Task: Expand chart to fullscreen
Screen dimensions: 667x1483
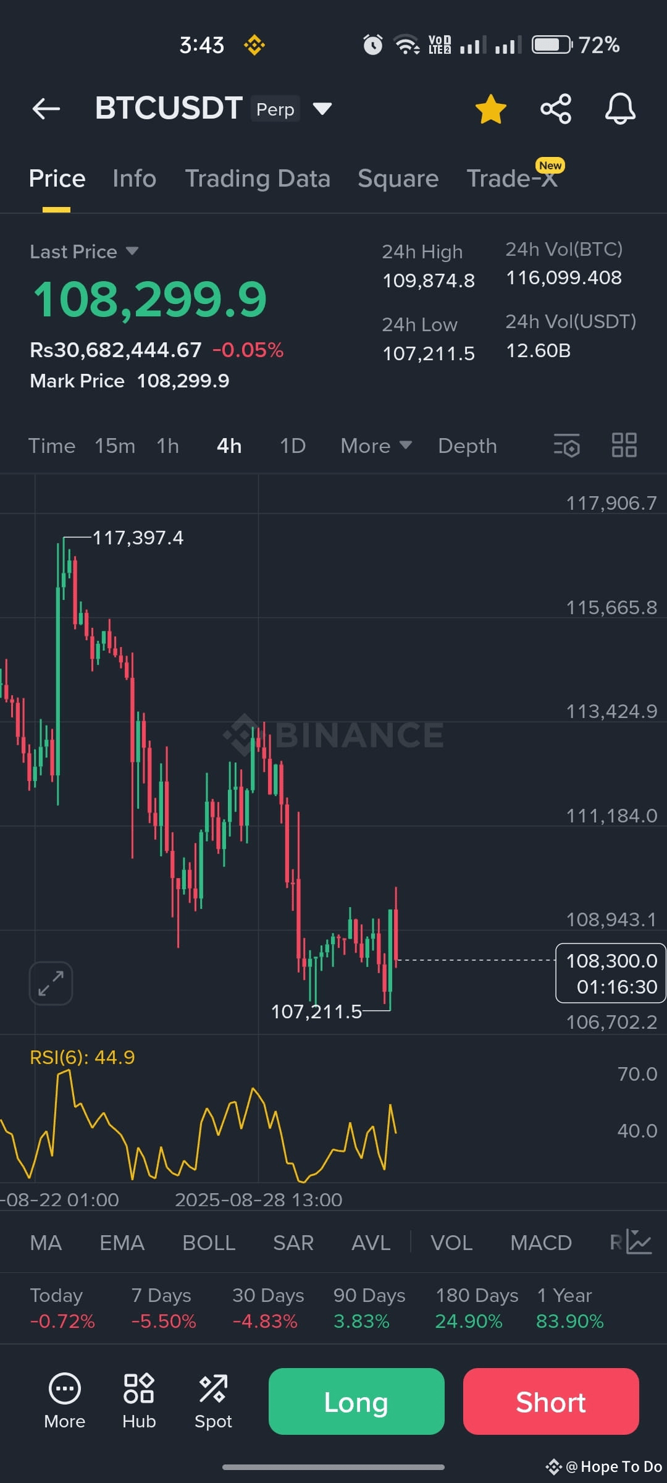Action: click(x=51, y=983)
